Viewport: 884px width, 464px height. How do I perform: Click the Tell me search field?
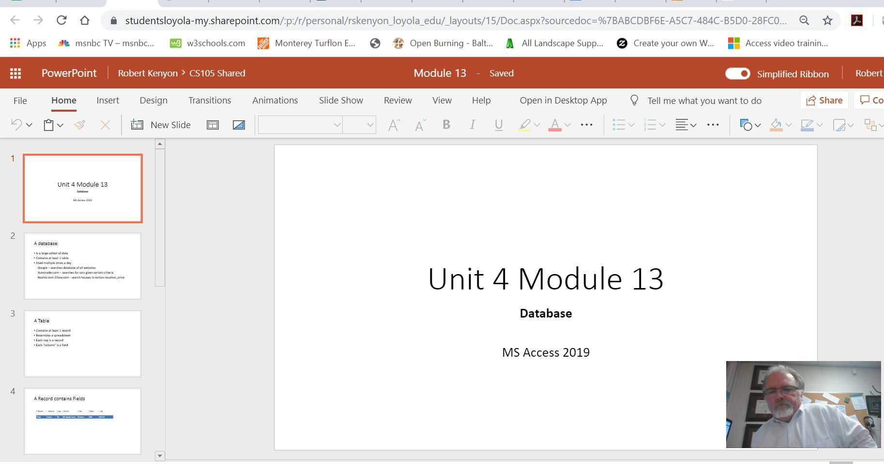pos(704,101)
